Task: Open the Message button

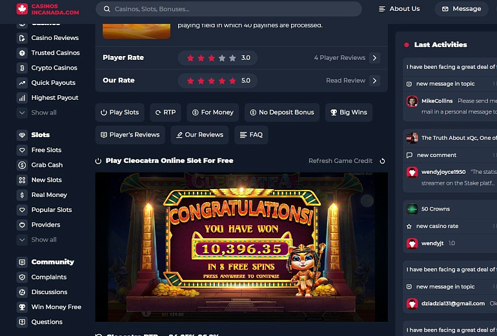Action: (x=462, y=9)
